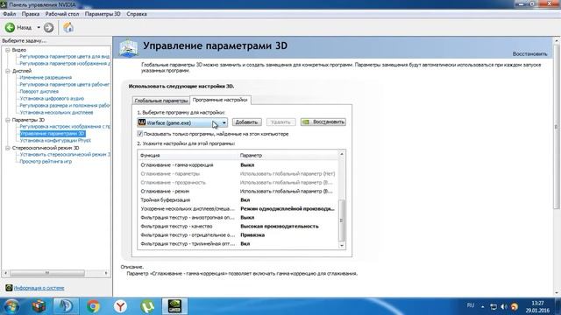Click the Восстановить link in header
The height and width of the screenshot is (315, 561).
529,54
